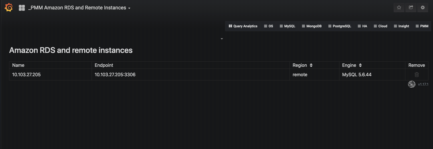Click the dashboards grid icon beside the title

point(22,8)
